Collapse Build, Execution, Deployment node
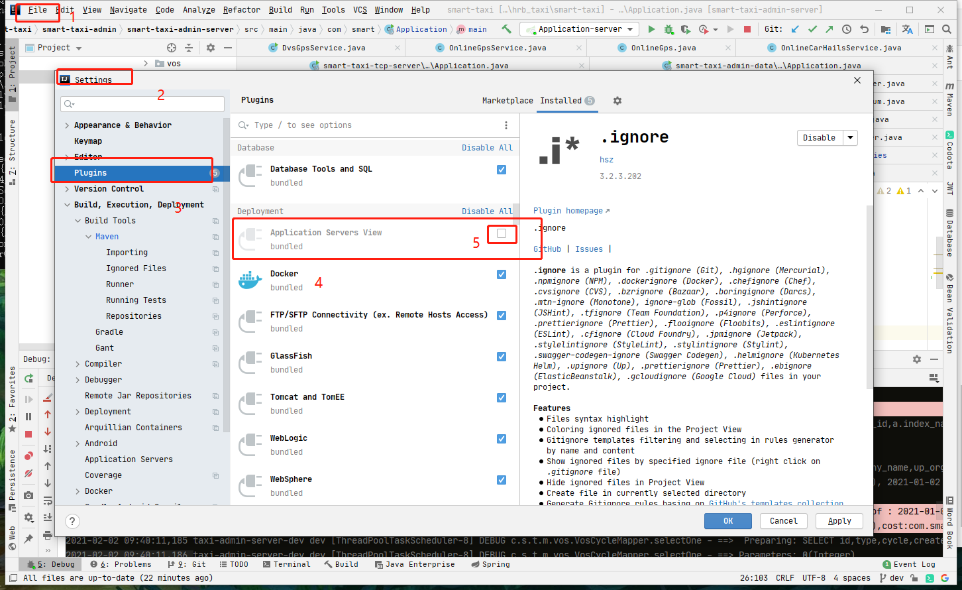 (x=67, y=205)
